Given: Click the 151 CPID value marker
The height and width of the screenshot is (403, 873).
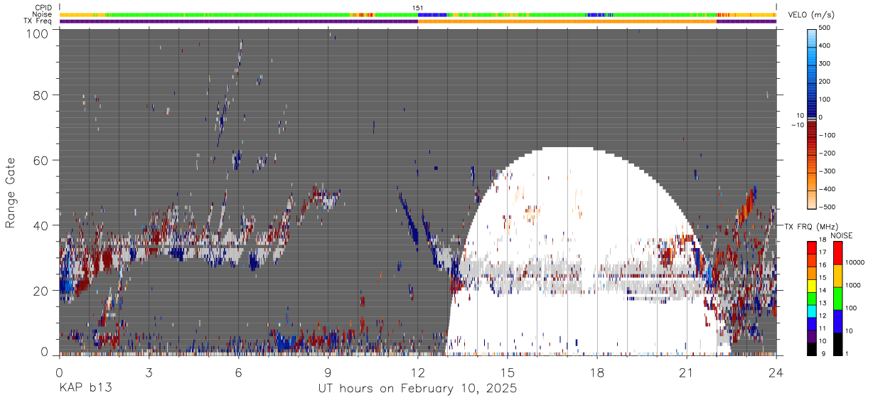Looking at the screenshot, I should (x=418, y=8).
